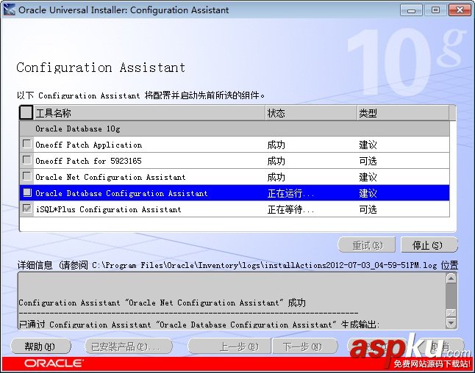Click the 生成输出 log line in details
Screen dimensions: 475x373
199,325
